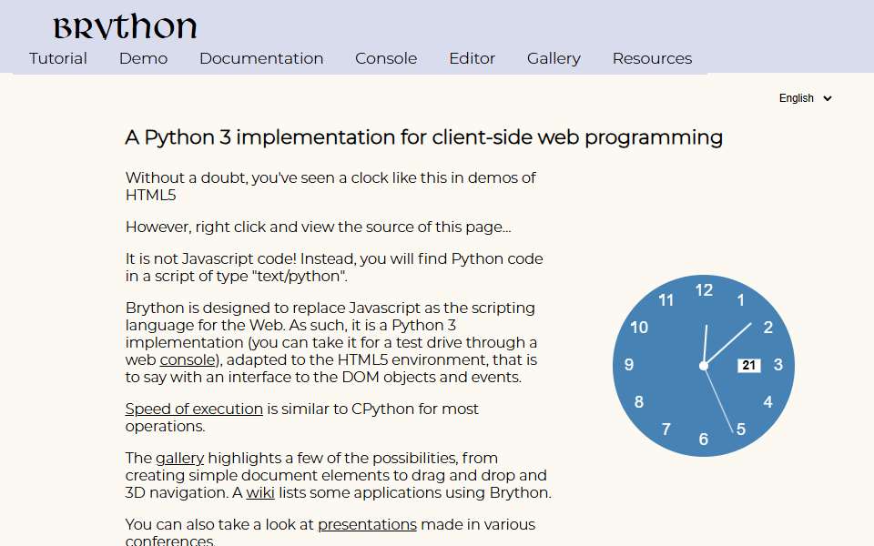
Task: Follow the 'console' link in paragraph
Action: [x=188, y=360]
